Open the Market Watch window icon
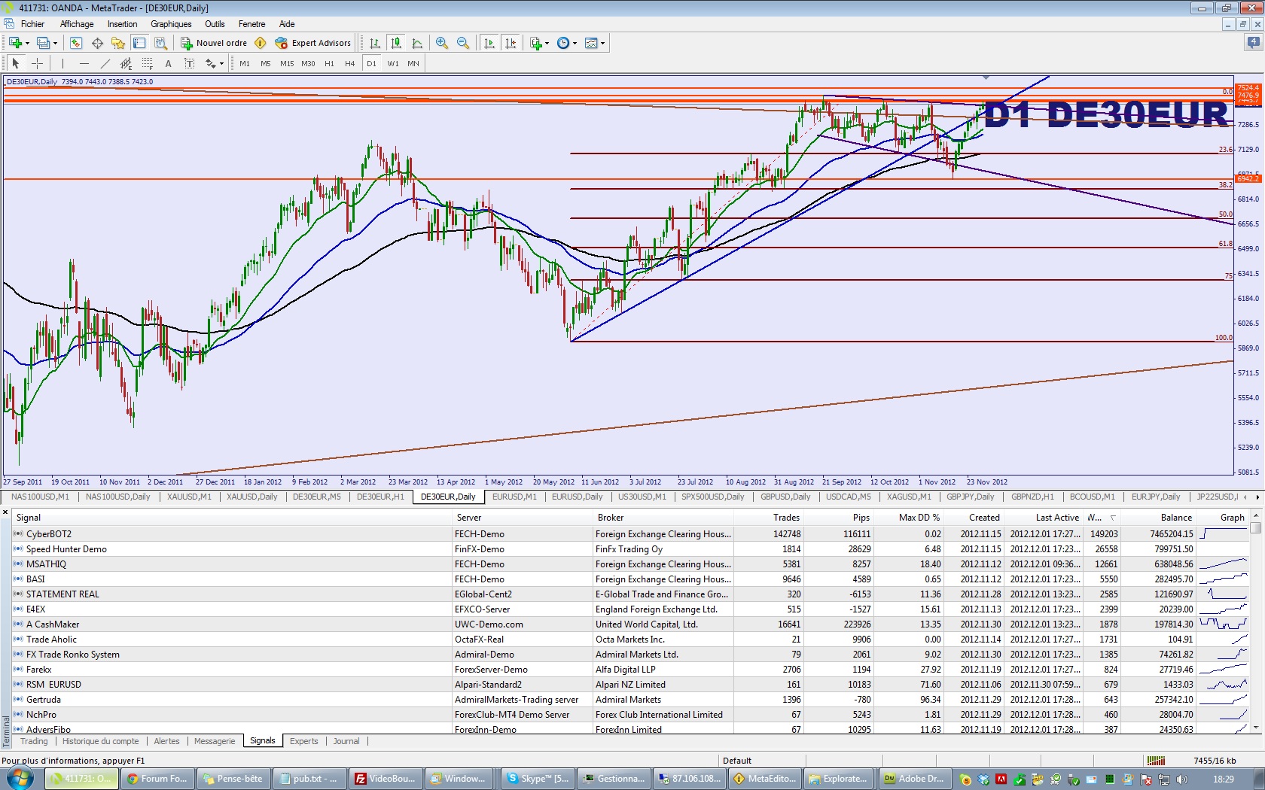Viewport: 1265px width, 790px height. tap(76, 43)
